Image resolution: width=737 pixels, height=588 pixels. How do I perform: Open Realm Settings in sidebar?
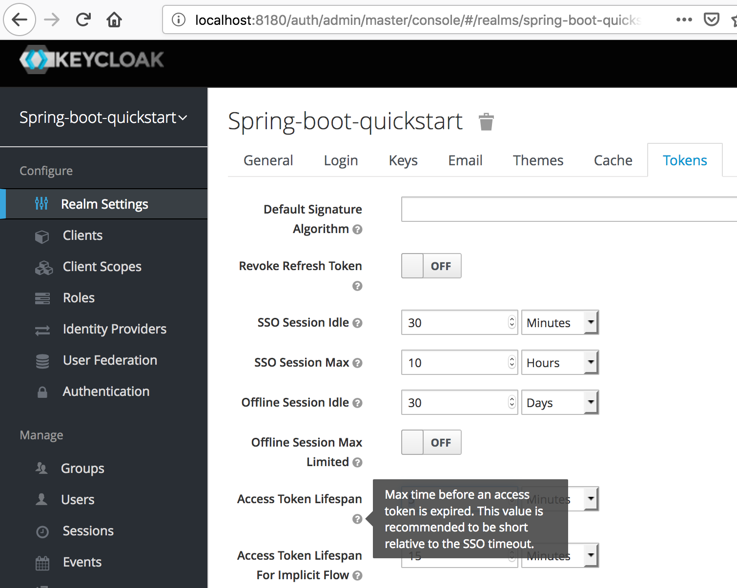104,204
